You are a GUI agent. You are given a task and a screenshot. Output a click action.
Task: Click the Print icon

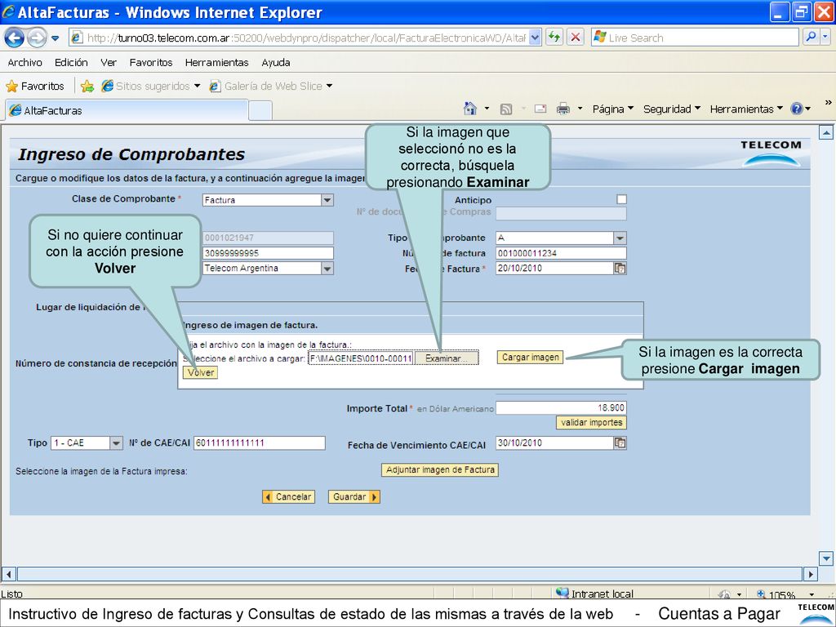(x=563, y=109)
